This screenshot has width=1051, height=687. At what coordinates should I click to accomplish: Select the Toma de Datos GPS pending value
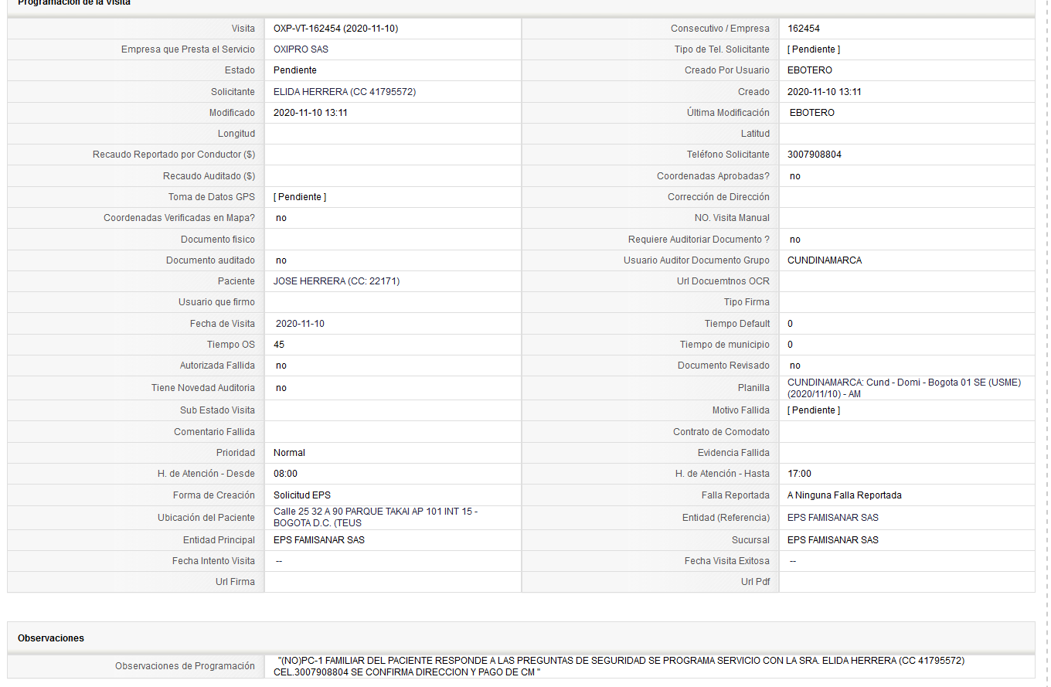pyautogui.click(x=300, y=197)
